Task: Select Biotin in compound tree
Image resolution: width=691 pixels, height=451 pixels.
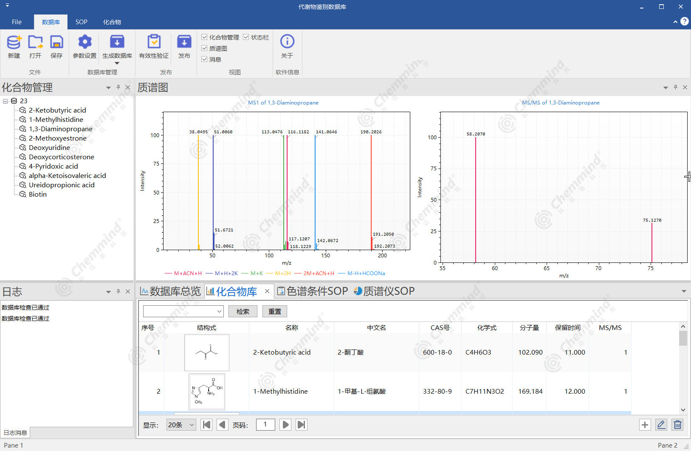Action: 38,194
